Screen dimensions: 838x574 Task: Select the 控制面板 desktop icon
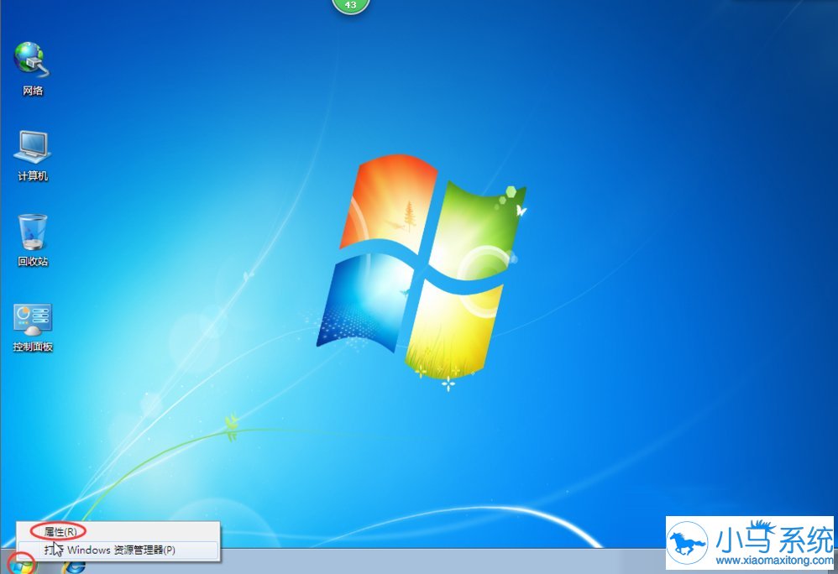tap(33, 328)
